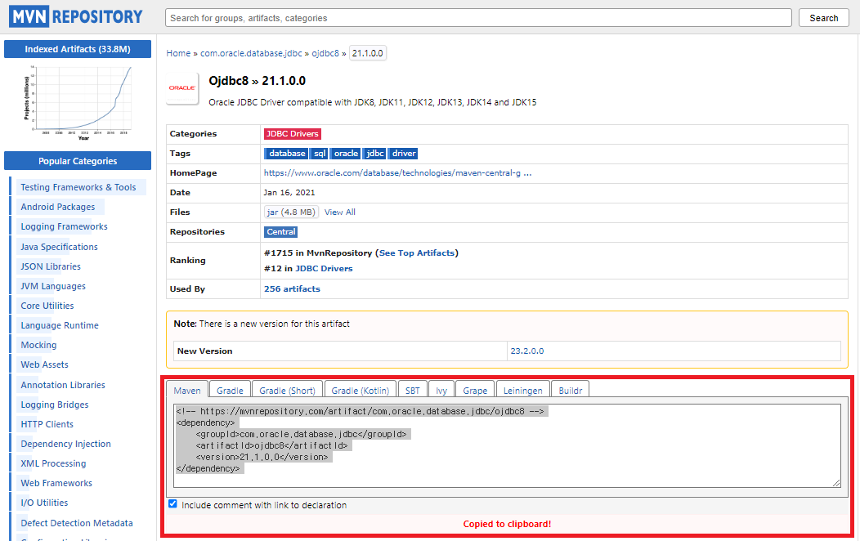Switch to the Gradle tab
The image size is (860, 541).
click(230, 390)
